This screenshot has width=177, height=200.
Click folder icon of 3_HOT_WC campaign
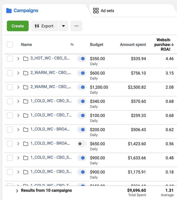pos(26,59)
